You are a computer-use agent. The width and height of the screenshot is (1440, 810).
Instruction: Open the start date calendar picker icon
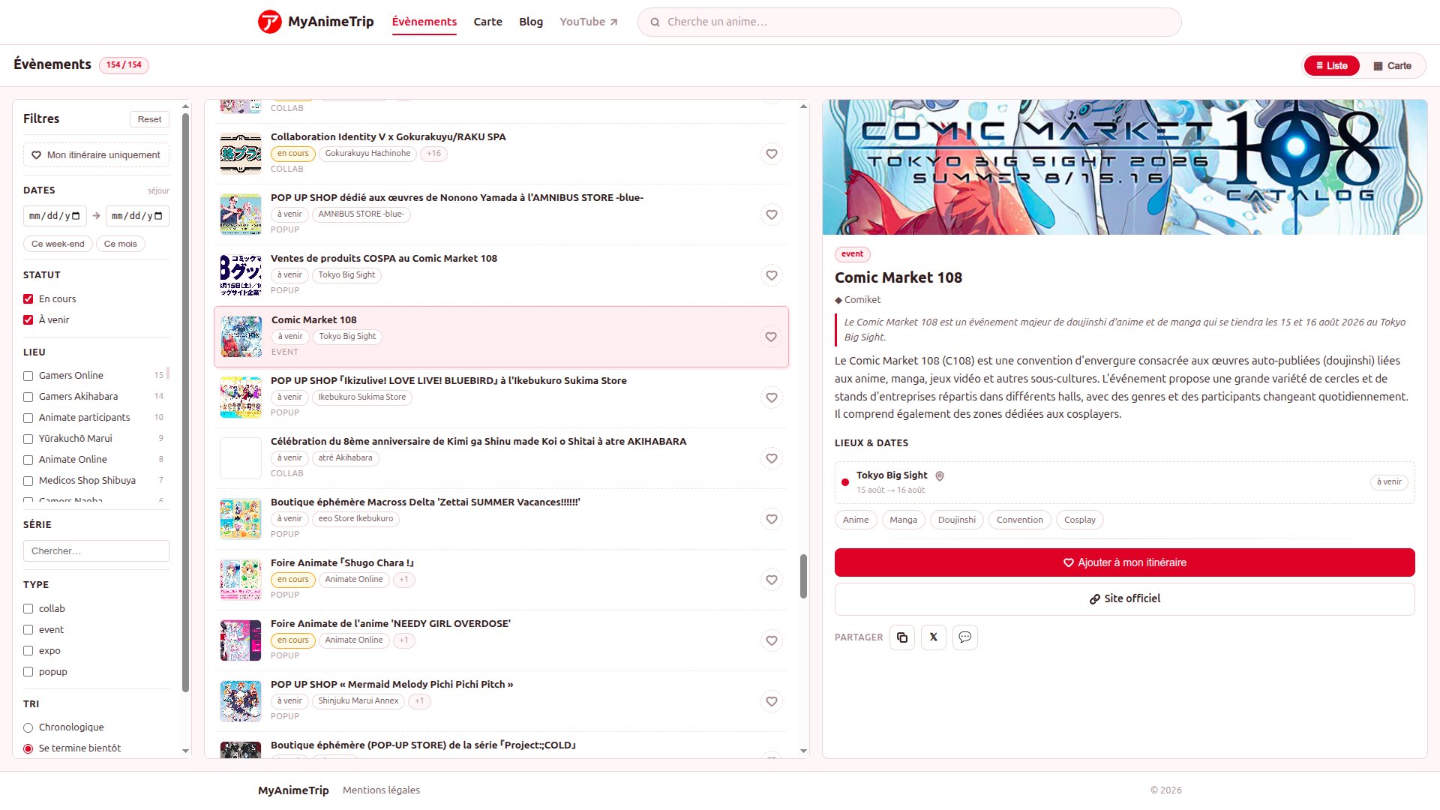[x=76, y=216]
